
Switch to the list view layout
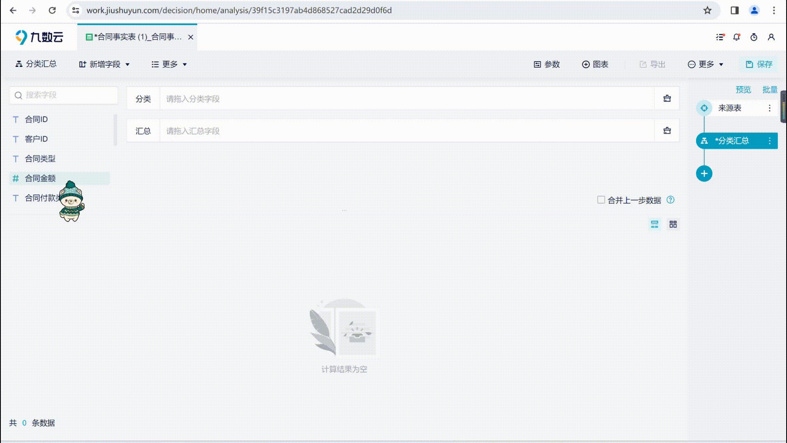click(x=655, y=224)
